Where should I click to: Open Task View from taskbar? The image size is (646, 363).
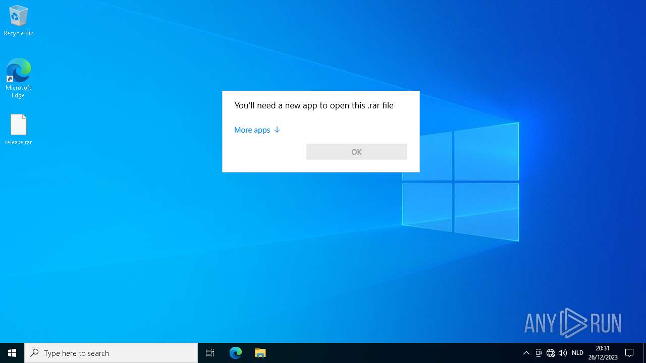click(x=210, y=353)
